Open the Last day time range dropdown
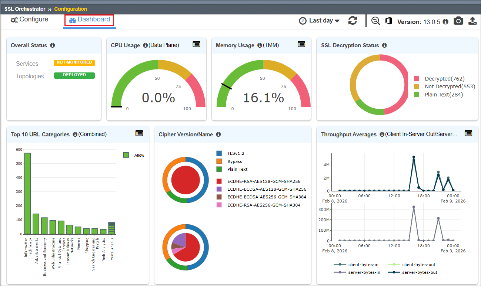The image size is (481, 286). click(x=319, y=21)
